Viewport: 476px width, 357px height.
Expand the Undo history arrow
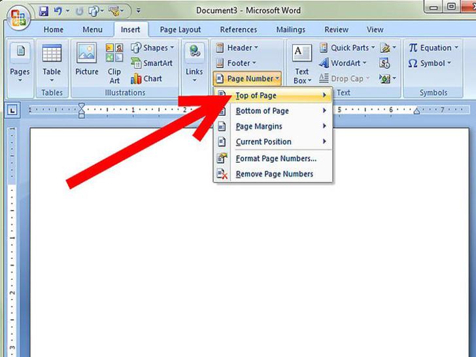pyautogui.click(x=67, y=11)
